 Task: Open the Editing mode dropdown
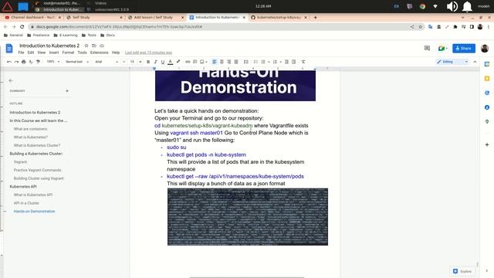(452, 62)
